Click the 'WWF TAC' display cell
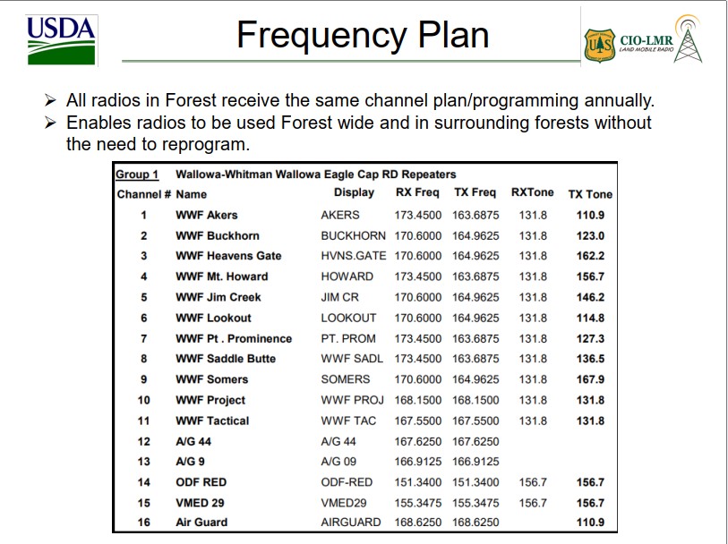The height and width of the screenshot is (544, 728). pos(348,421)
